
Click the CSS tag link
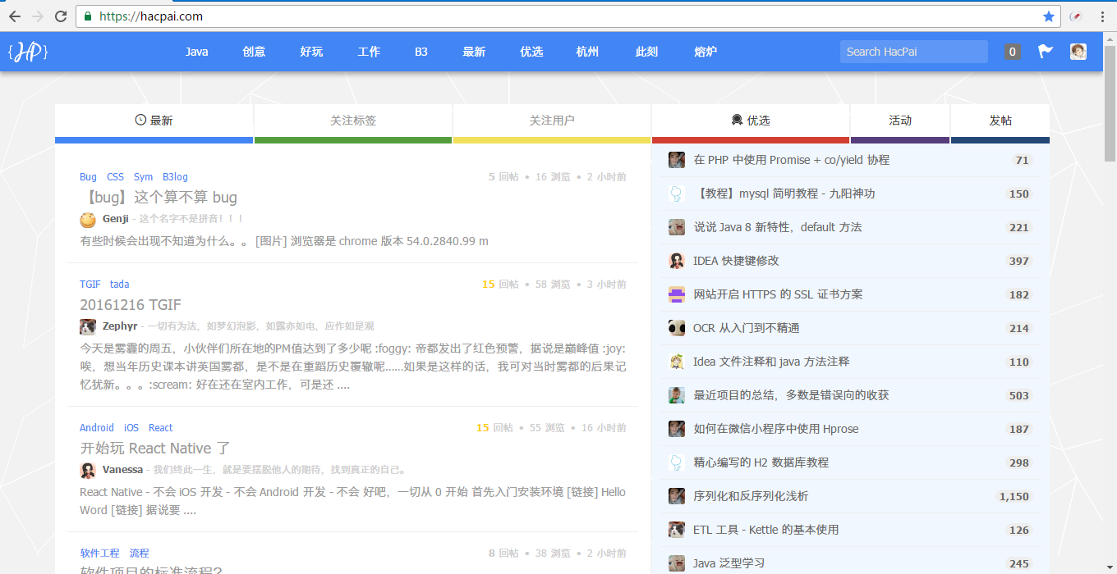tap(115, 177)
